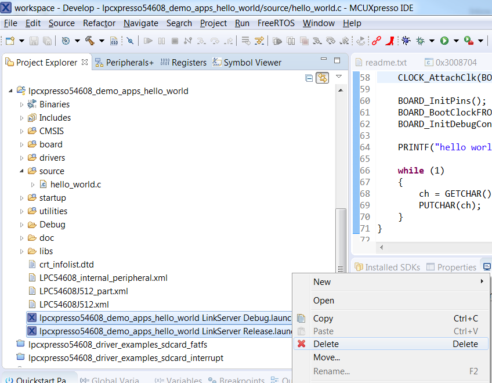Viewport: 492px width, 383px height.
Task: Switch to the Peripherals+ tab
Action: 124,63
